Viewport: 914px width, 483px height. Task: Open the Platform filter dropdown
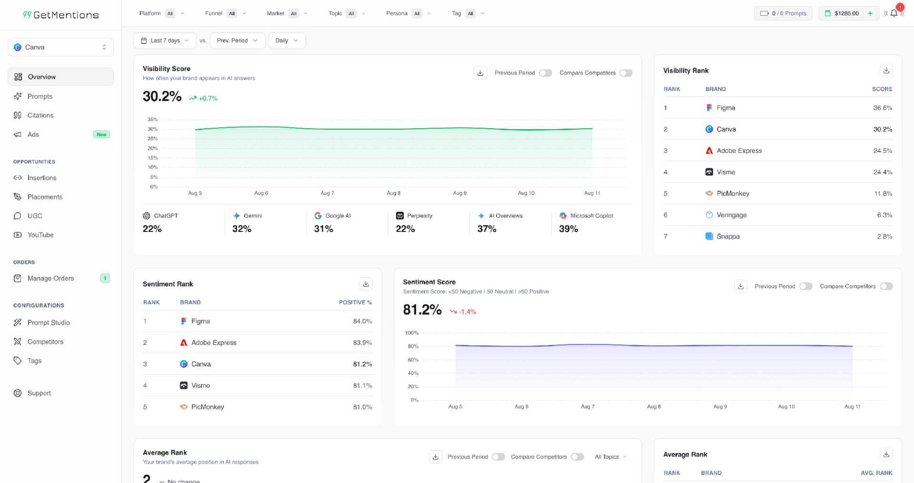point(162,13)
